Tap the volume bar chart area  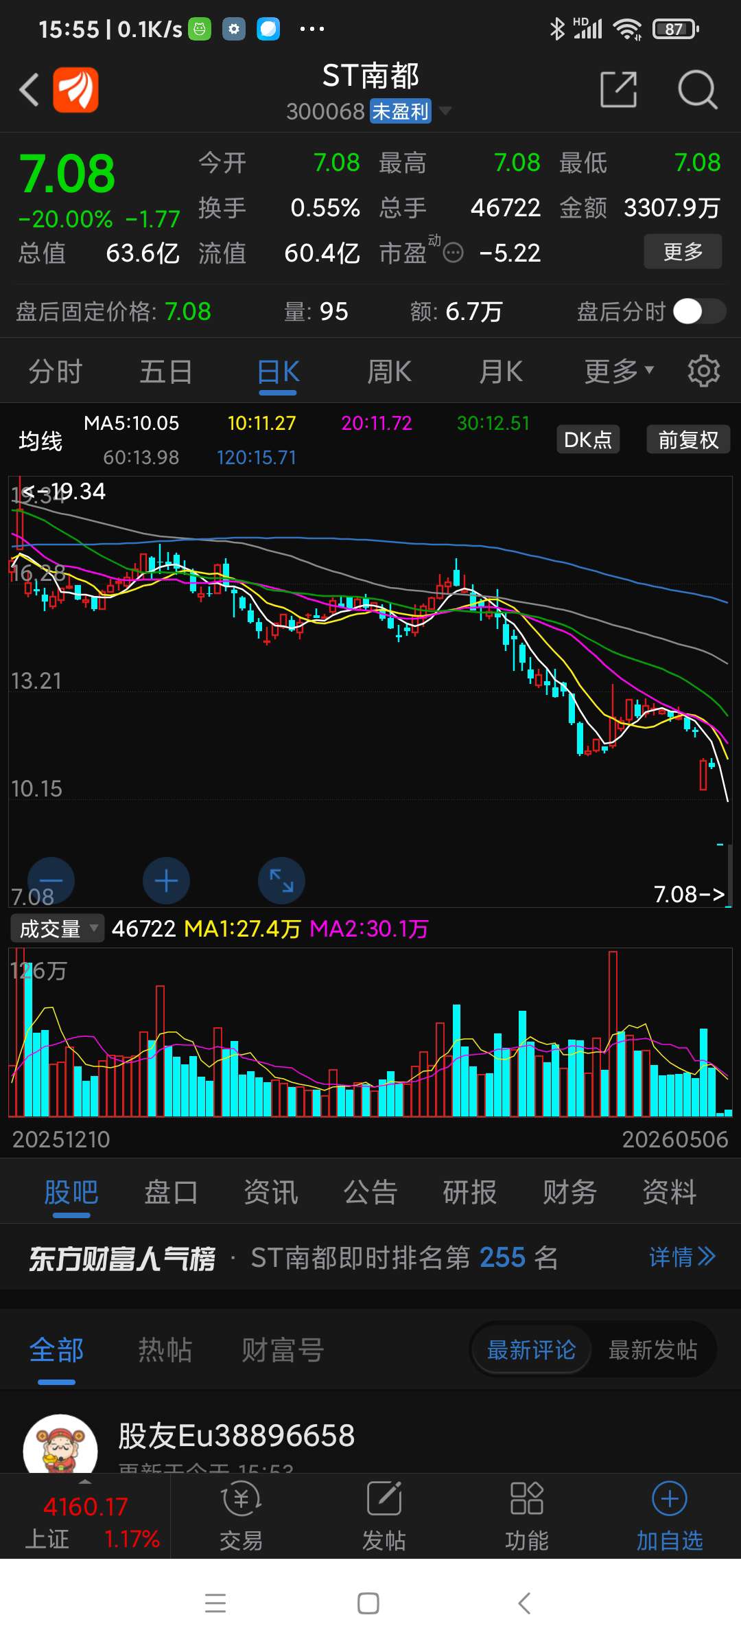tap(370, 1033)
